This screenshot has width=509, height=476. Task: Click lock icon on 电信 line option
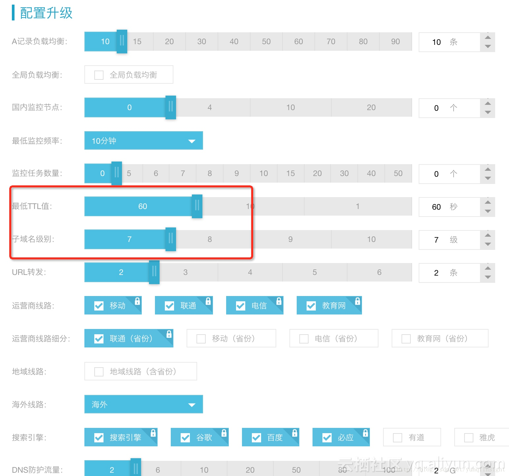click(279, 301)
